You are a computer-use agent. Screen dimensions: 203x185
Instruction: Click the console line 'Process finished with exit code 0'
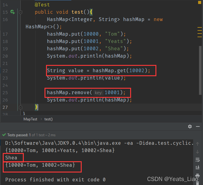tap(55, 180)
